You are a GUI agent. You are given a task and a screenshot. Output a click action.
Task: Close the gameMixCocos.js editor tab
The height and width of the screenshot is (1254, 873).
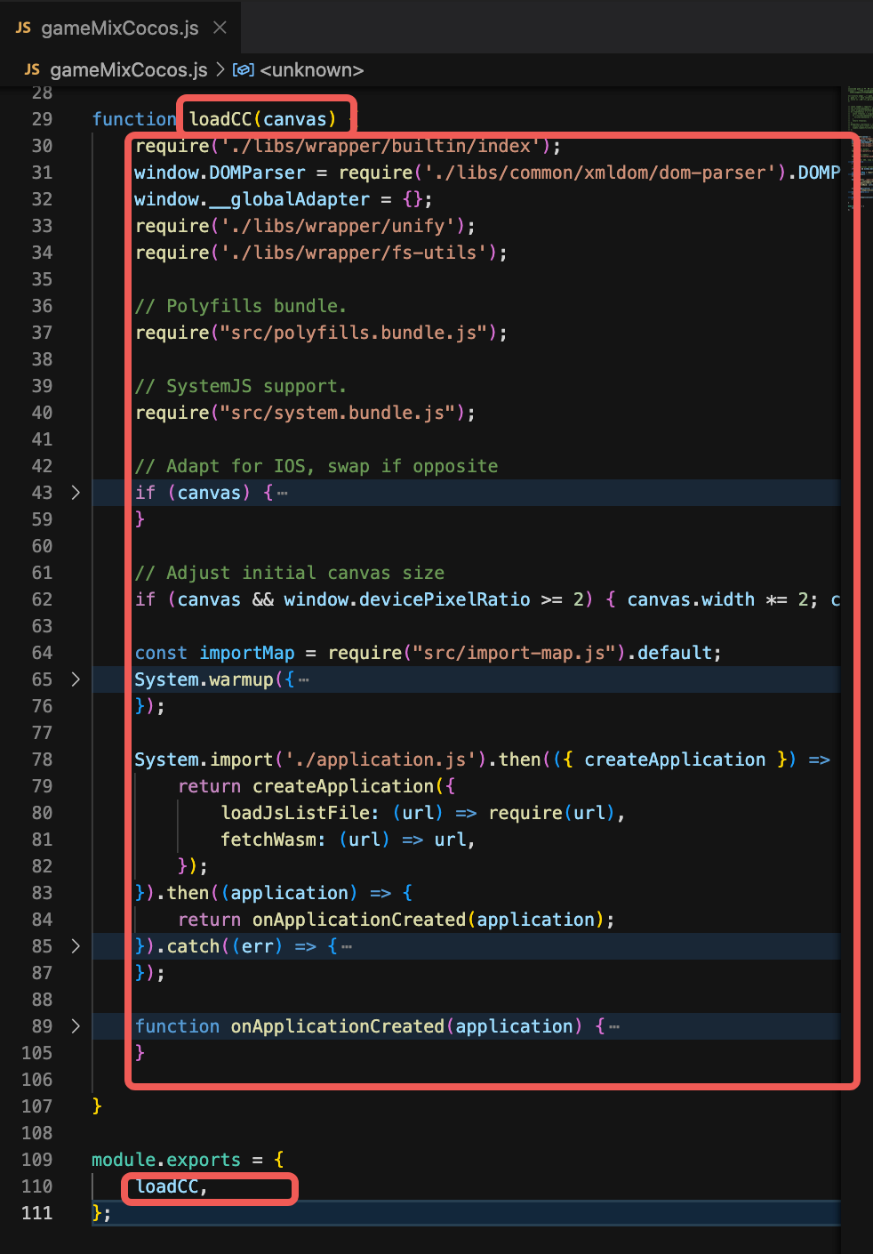pyautogui.click(x=220, y=28)
